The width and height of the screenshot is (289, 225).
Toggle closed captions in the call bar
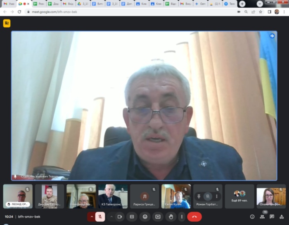(132, 216)
